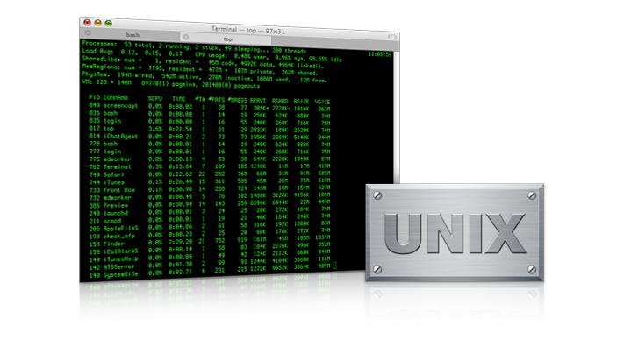This screenshot has width=624, height=340.
Task: Click the 11:05:59 clock in terminal
Action: tap(380, 54)
